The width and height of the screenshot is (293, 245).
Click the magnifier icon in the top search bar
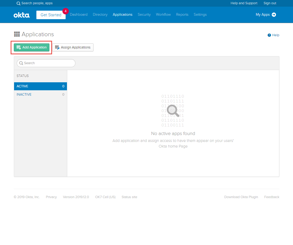[18, 3]
